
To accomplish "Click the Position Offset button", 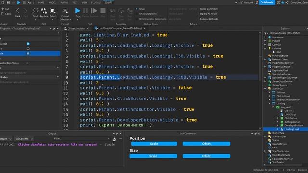I will pyautogui.click(x=206, y=144).
